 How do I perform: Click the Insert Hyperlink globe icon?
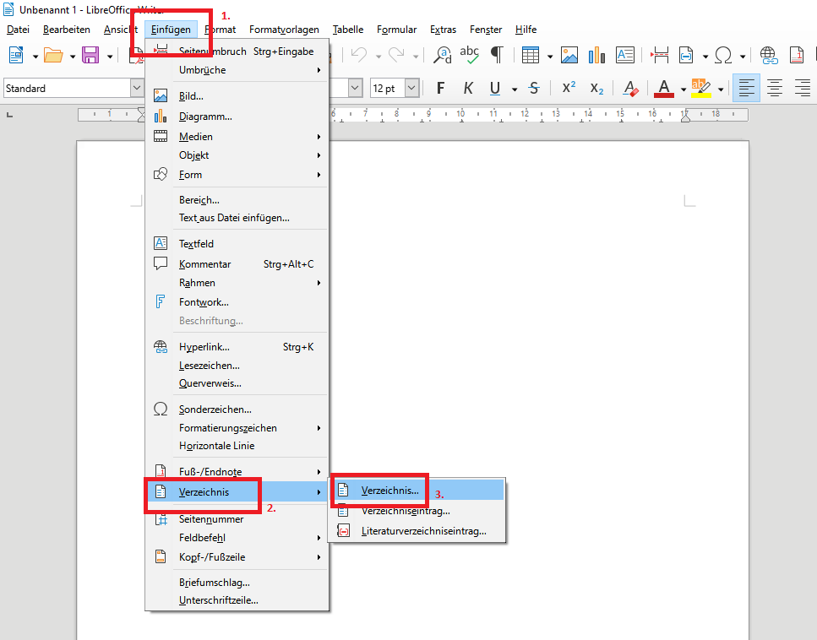[x=769, y=55]
